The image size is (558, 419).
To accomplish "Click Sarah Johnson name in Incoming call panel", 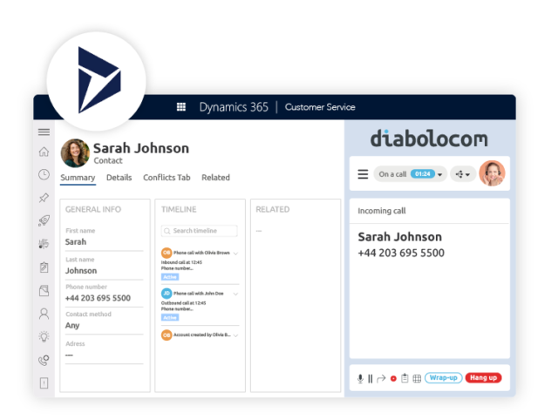I will (x=399, y=237).
